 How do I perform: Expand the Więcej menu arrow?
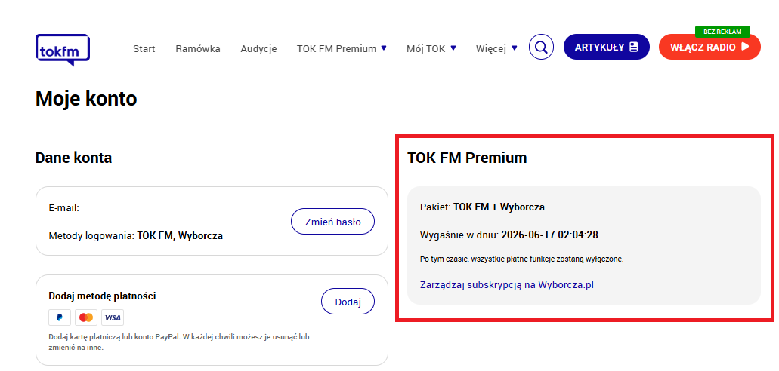coord(515,48)
